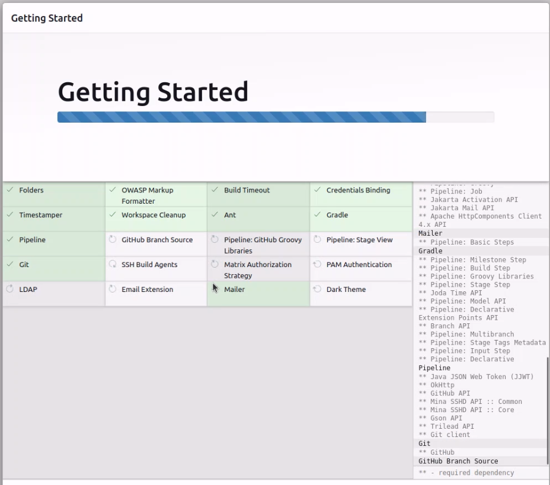Click the "** Pipeline: Job" log line
Viewport: 550px width, 485px height.
pyautogui.click(x=450, y=191)
